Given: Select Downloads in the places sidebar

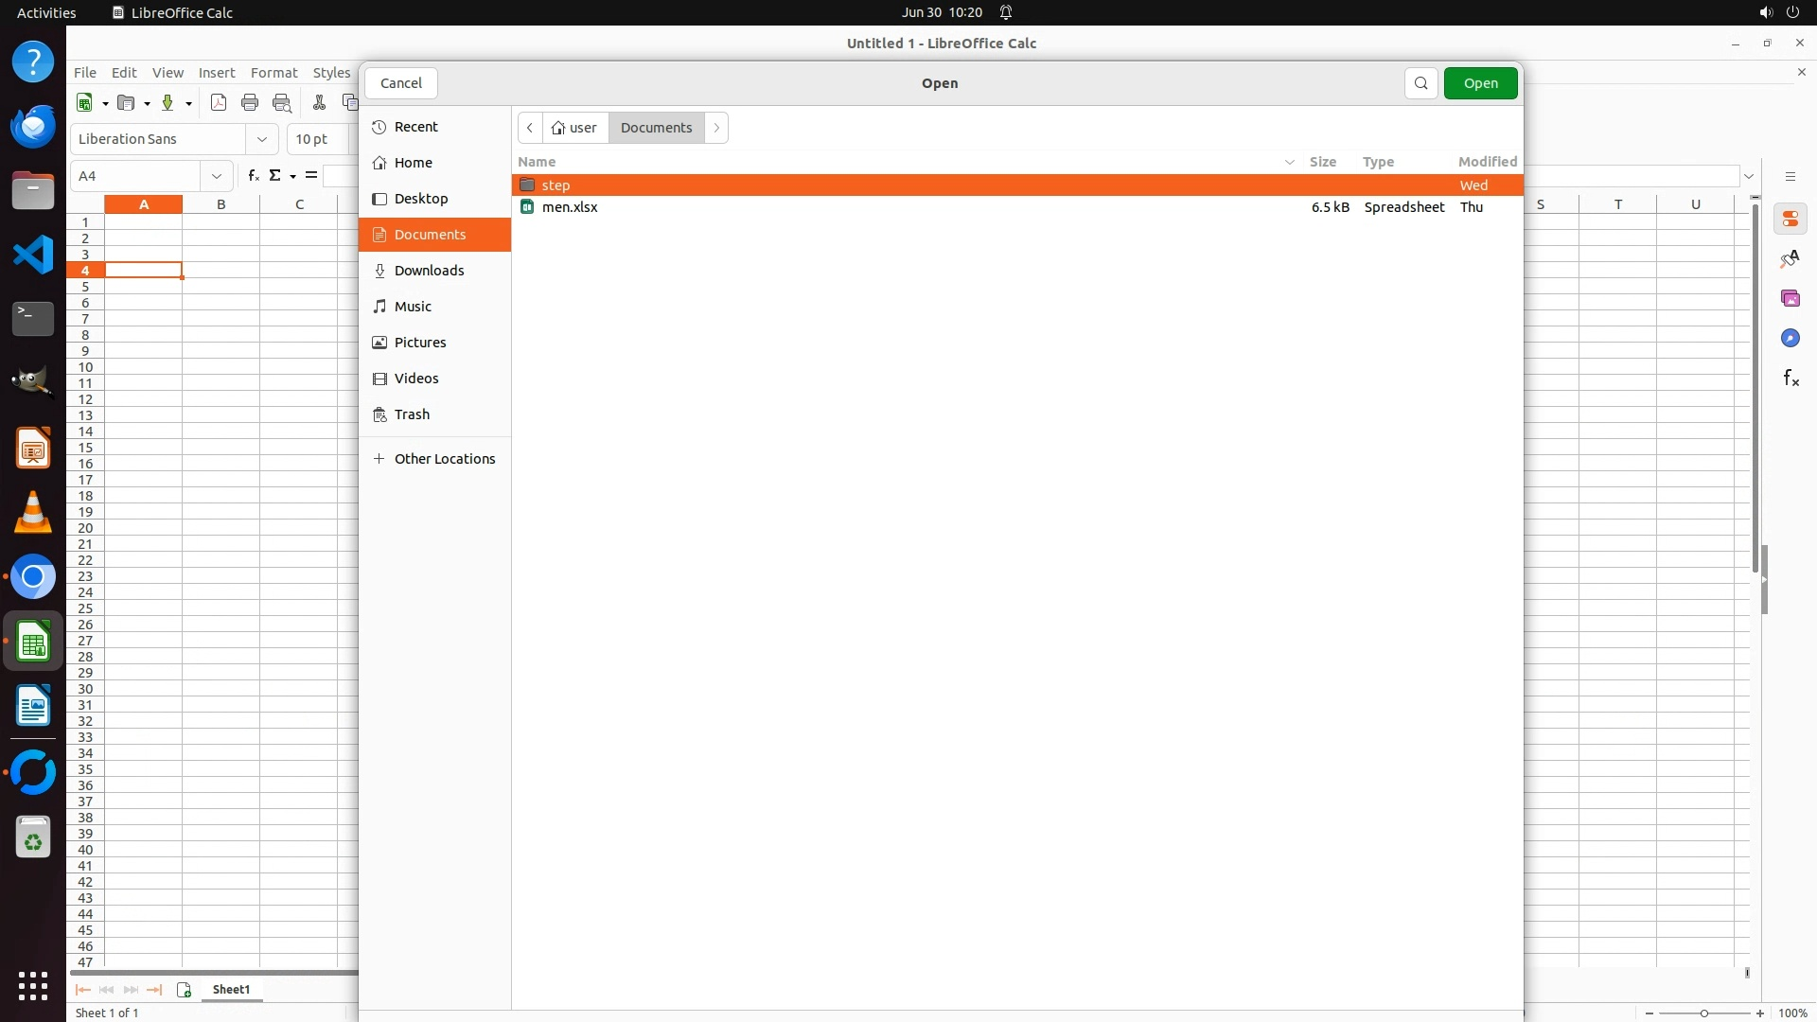Looking at the screenshot, I should pyautogui.click(x=429, y=271).
